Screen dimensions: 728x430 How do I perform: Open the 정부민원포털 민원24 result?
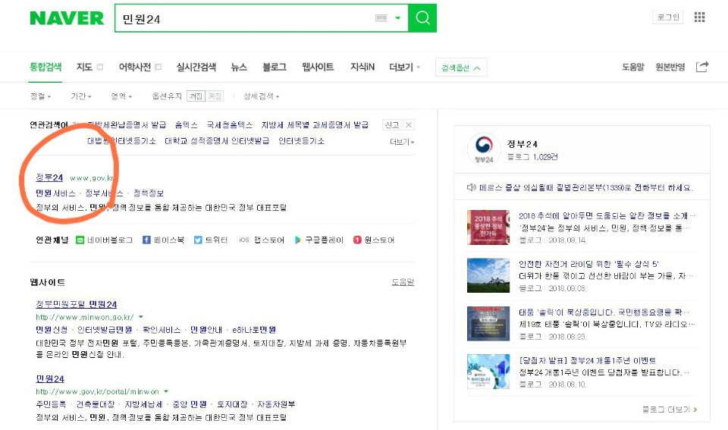point(76,304)
